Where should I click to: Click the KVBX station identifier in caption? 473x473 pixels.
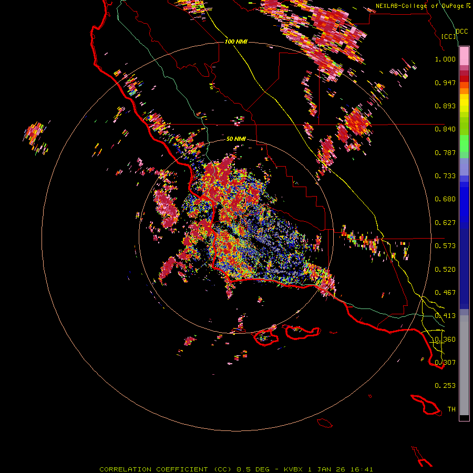click(x=293, y=469)
